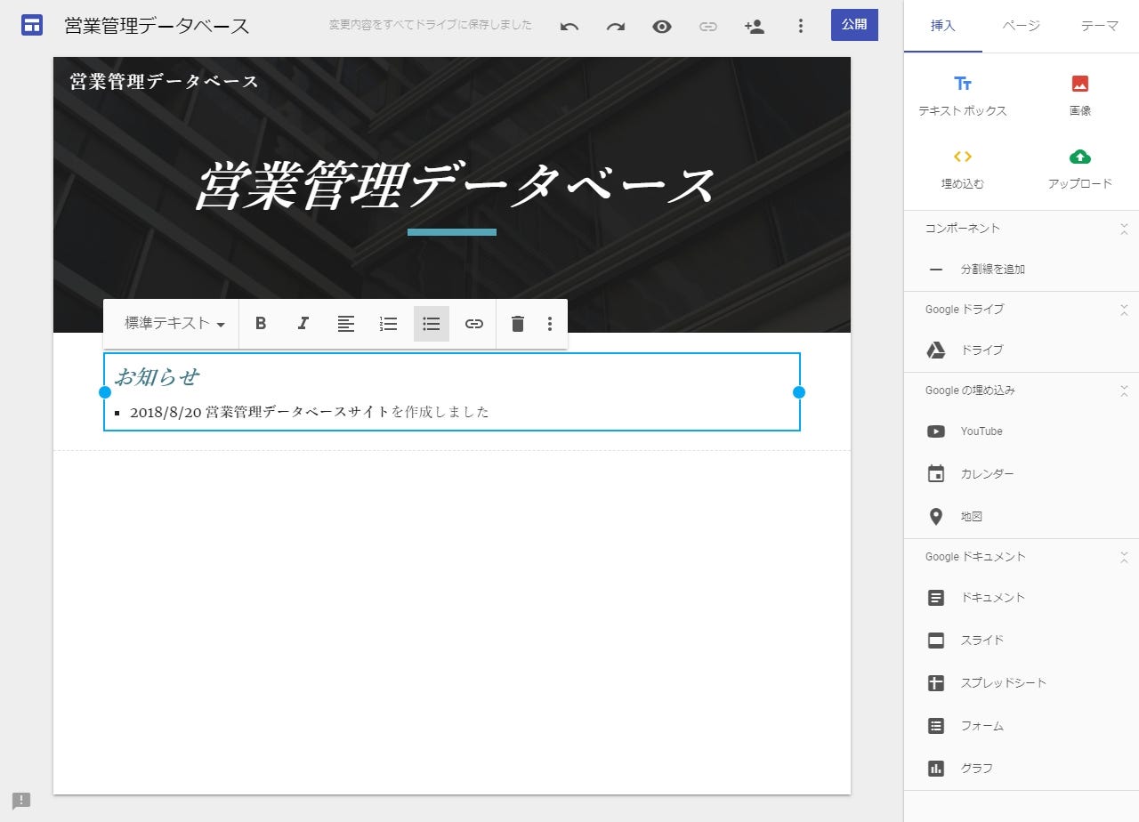The image size is (1139, 822).
Task: Open text toolbar more options
Action: coord(550,324)
